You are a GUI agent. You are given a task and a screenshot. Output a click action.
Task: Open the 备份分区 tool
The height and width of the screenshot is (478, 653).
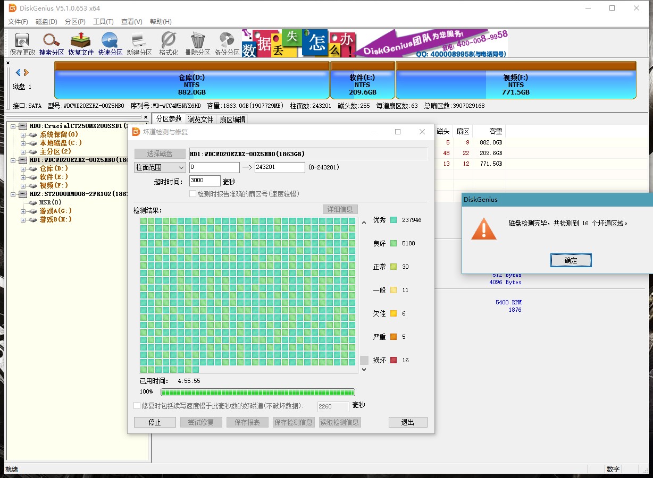(x=227, y=44)
